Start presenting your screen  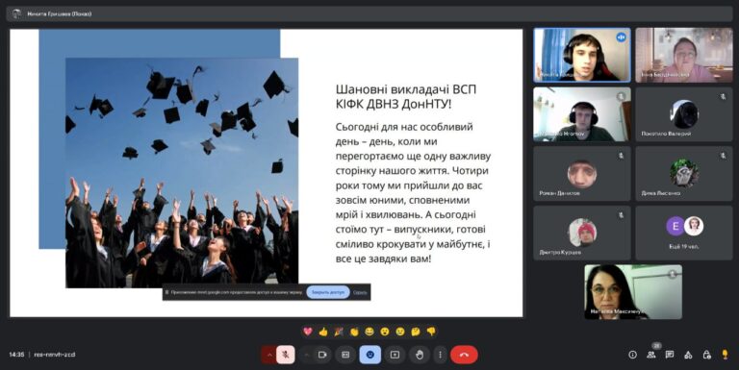[x=395, y=355]
